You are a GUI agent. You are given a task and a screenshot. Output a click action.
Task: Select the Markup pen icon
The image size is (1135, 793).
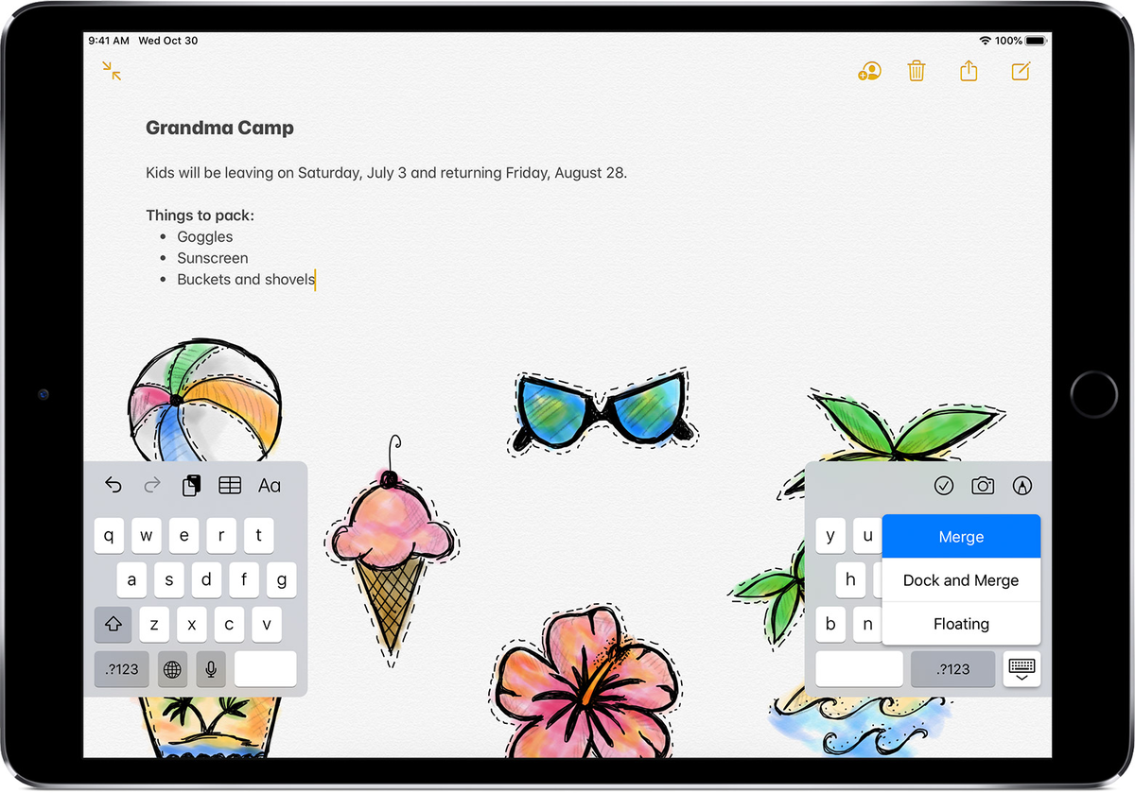1021,485
